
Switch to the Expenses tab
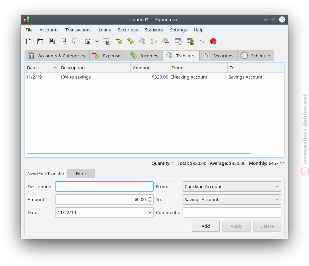pyautogui.click(x=108, y=56)
